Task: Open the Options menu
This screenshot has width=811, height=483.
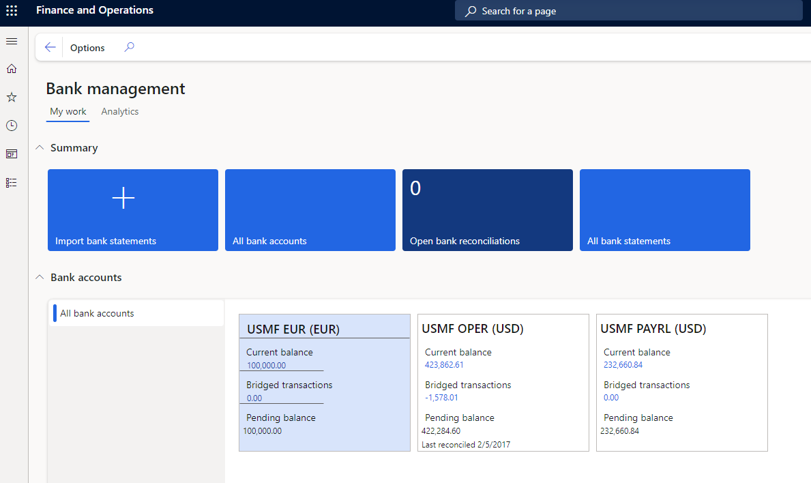Action: tap(87, 47)
